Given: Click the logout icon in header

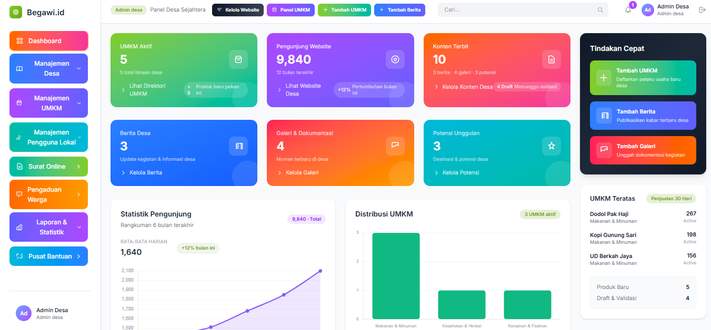Looking at the screenshot, I should [702, 10].
